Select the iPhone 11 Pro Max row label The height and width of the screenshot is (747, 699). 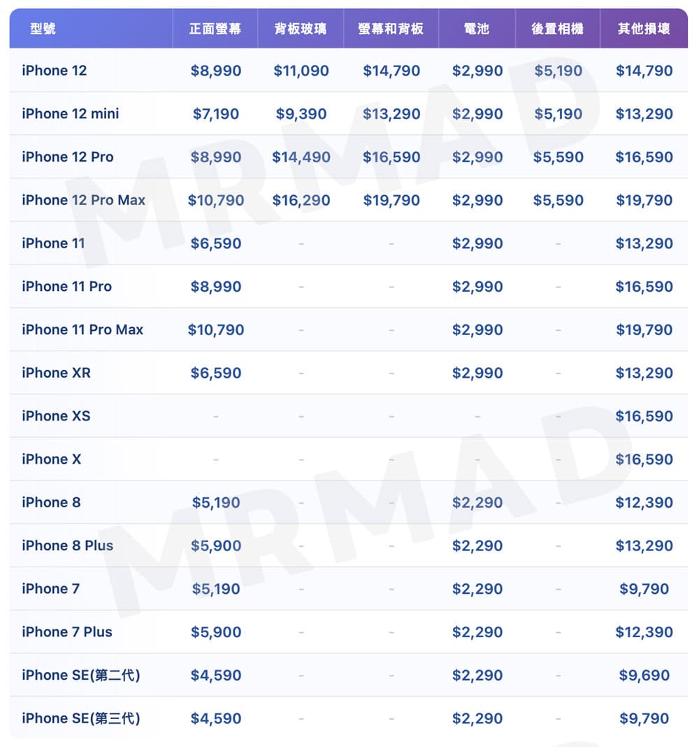(x=82, y=329)
